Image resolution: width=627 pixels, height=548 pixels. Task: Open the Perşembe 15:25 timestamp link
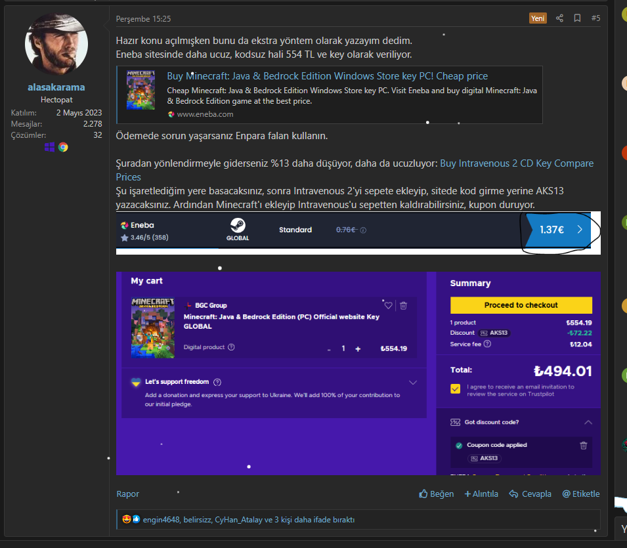coord(143,19)
